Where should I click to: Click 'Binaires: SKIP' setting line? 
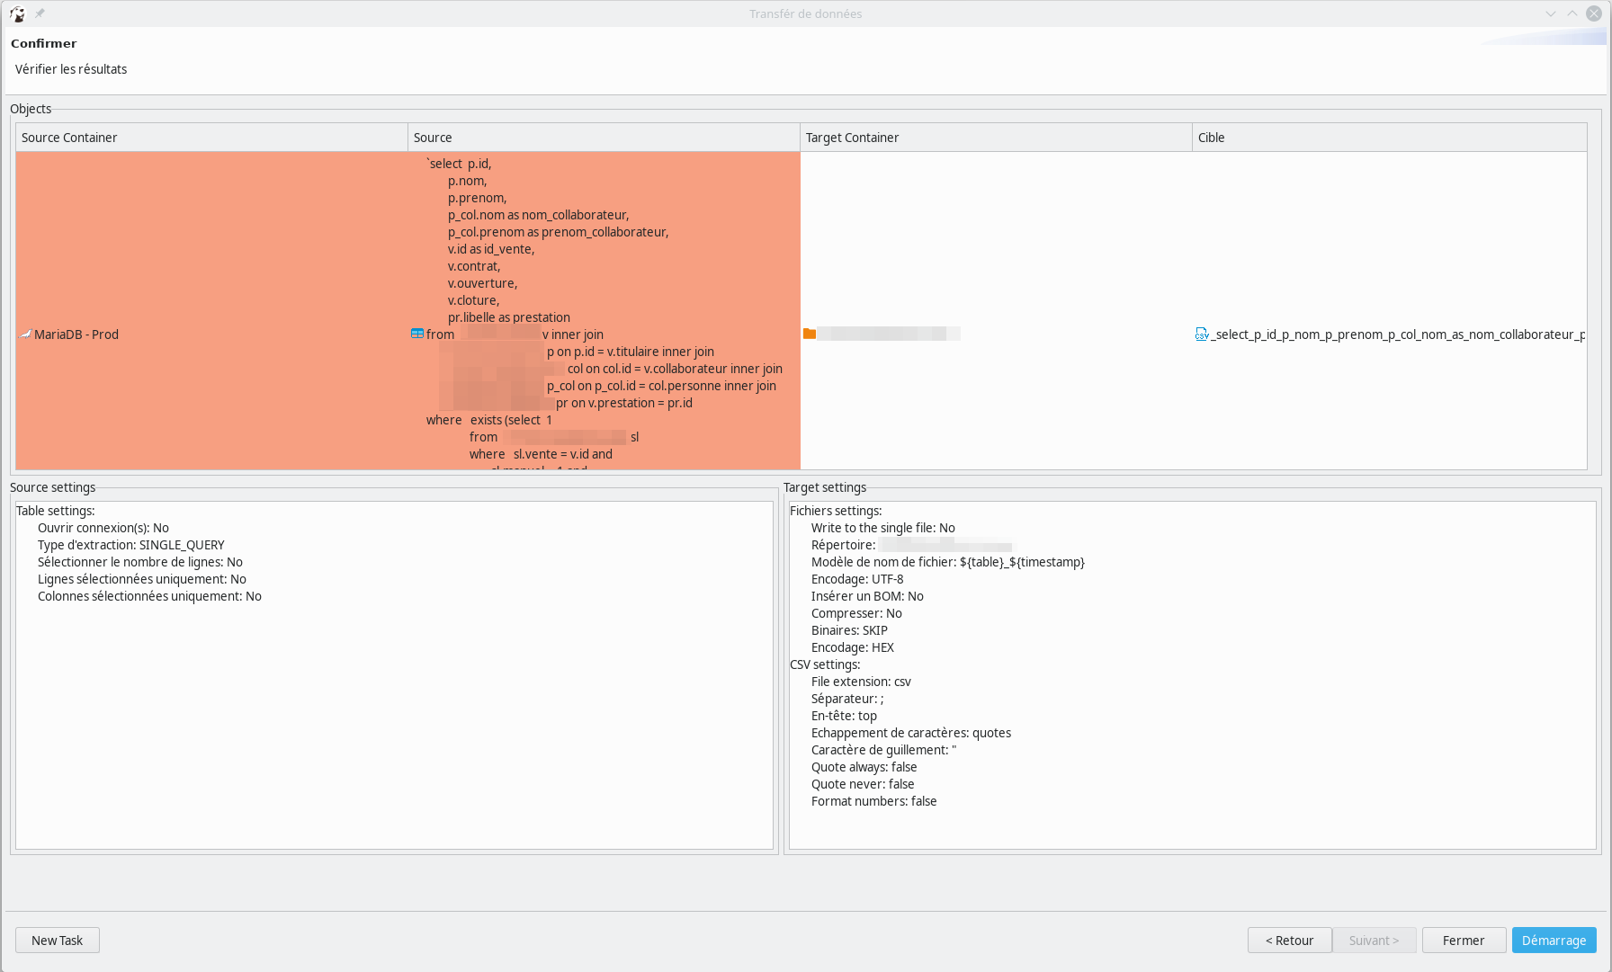(849, 630)
